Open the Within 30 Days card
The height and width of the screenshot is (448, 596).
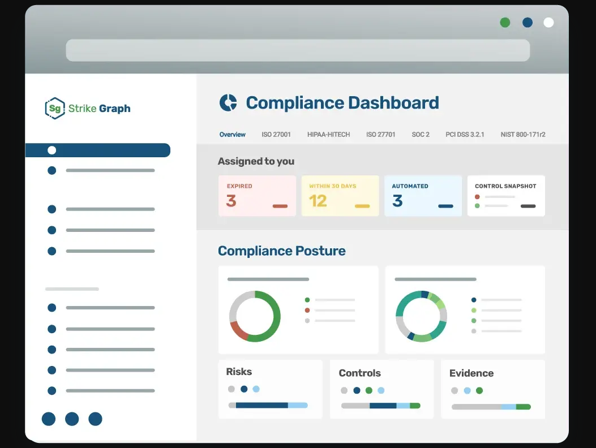(x=340, y=196)
